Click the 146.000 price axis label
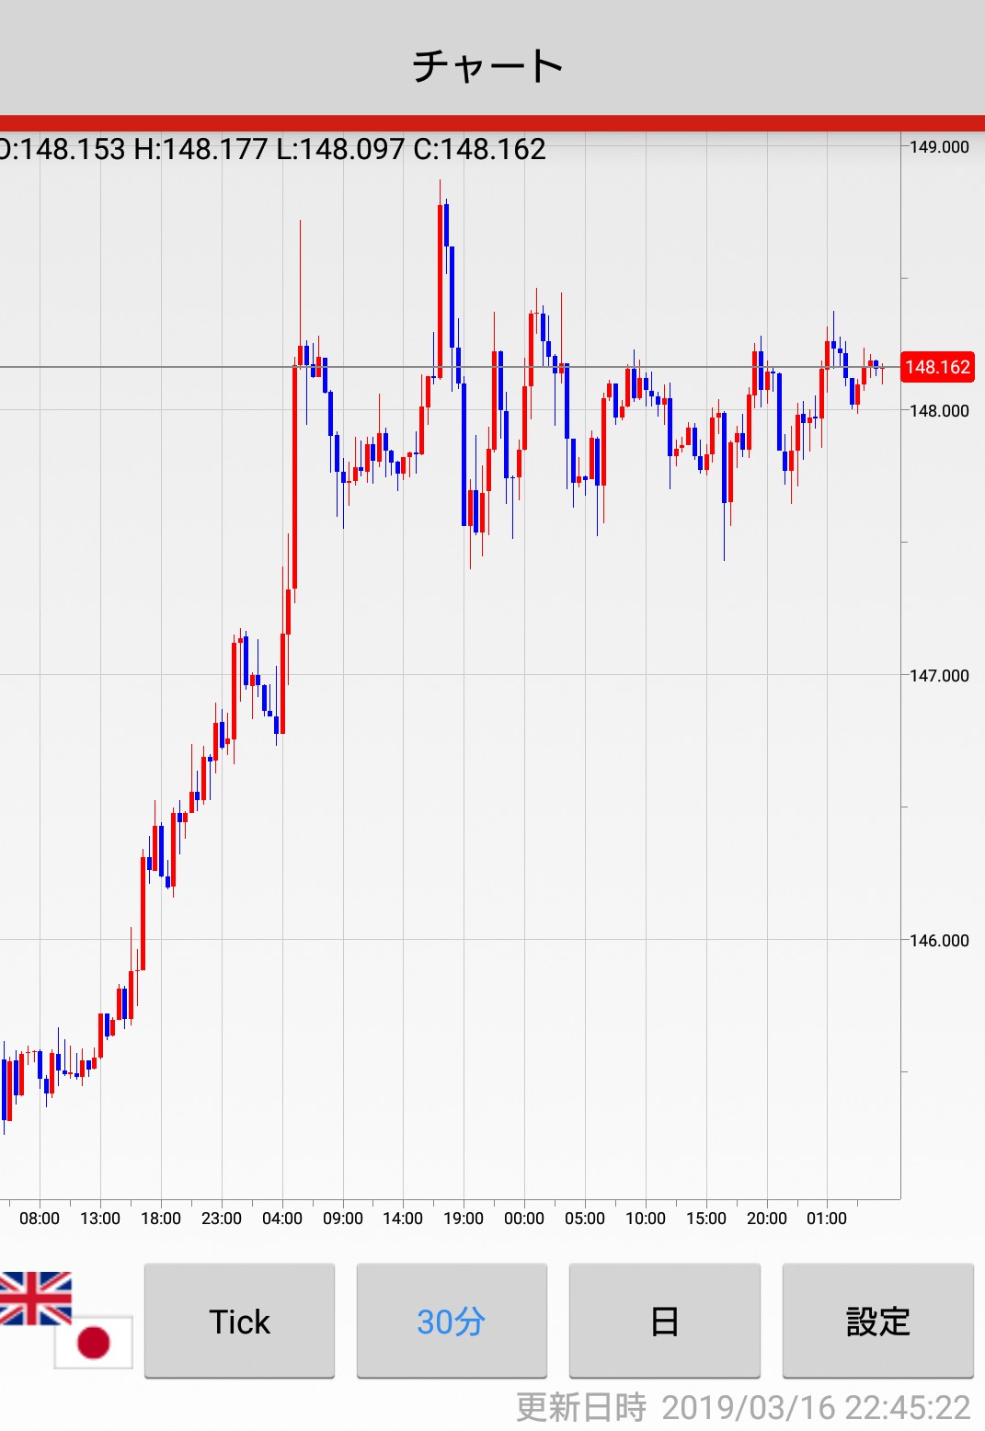 (939, 941)
